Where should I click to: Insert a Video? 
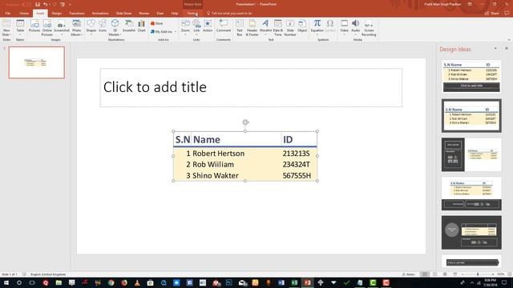tap(344, 26)
